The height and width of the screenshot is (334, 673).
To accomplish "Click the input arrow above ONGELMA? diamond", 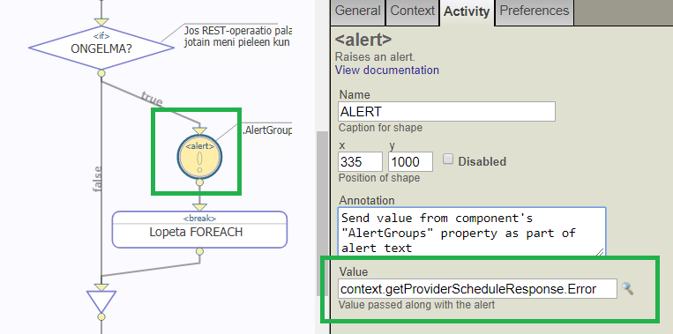I will pyautogui.click(x=101, y=21).
